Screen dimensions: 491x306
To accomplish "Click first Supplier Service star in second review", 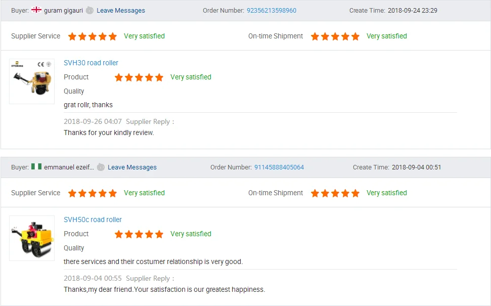I will coord(72,193).
